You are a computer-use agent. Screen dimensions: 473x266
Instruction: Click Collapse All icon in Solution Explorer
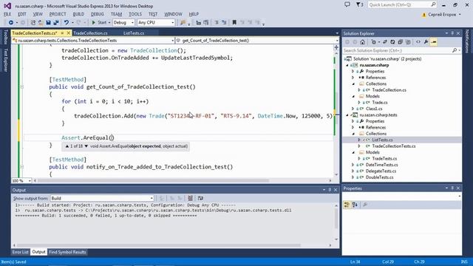(401, 42)
